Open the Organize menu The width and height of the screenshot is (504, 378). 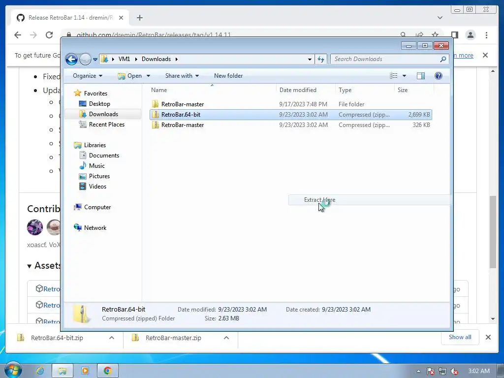(x=88, y=76)
